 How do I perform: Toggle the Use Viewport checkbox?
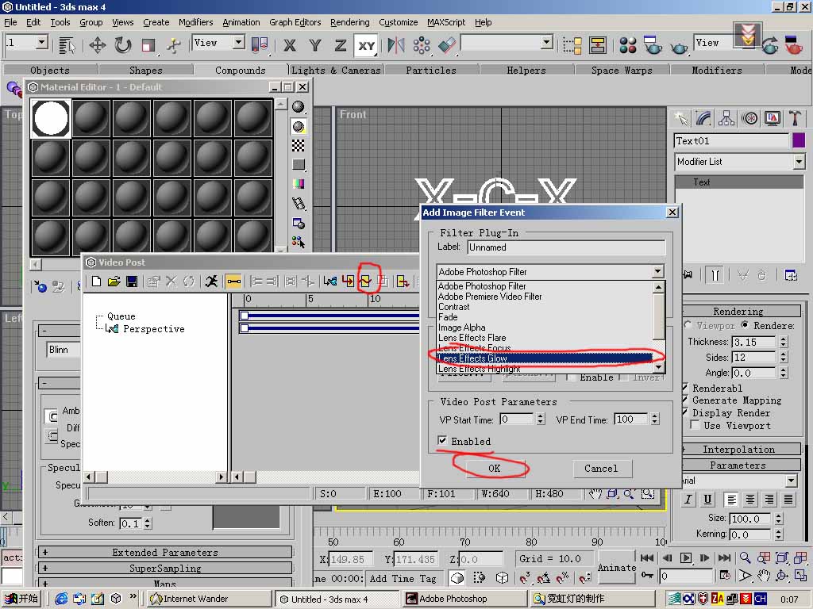pyautogui.click(x=695, y=426)
